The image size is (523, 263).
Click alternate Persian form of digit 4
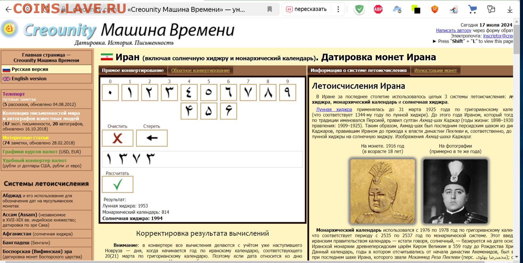coord(189,111)
